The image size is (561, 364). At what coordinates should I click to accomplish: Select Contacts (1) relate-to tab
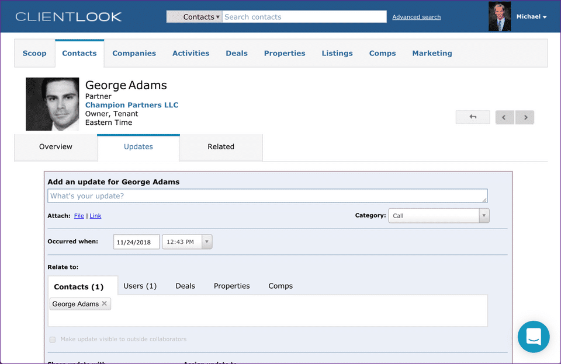coord(82,286)
